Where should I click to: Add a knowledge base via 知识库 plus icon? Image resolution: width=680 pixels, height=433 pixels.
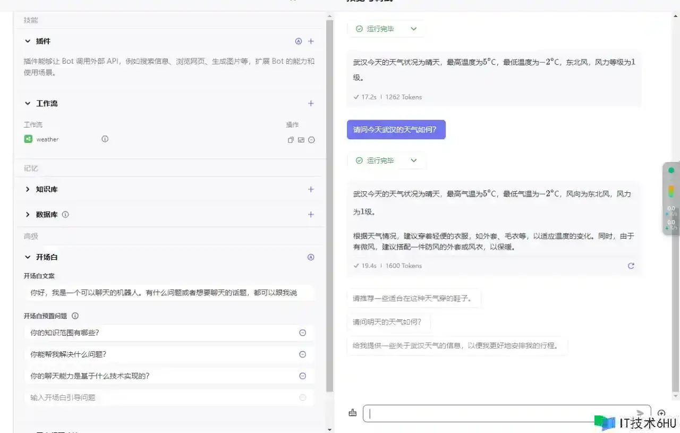(311, 189)
